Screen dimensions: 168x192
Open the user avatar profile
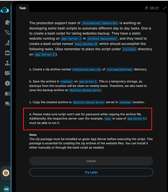6,173
